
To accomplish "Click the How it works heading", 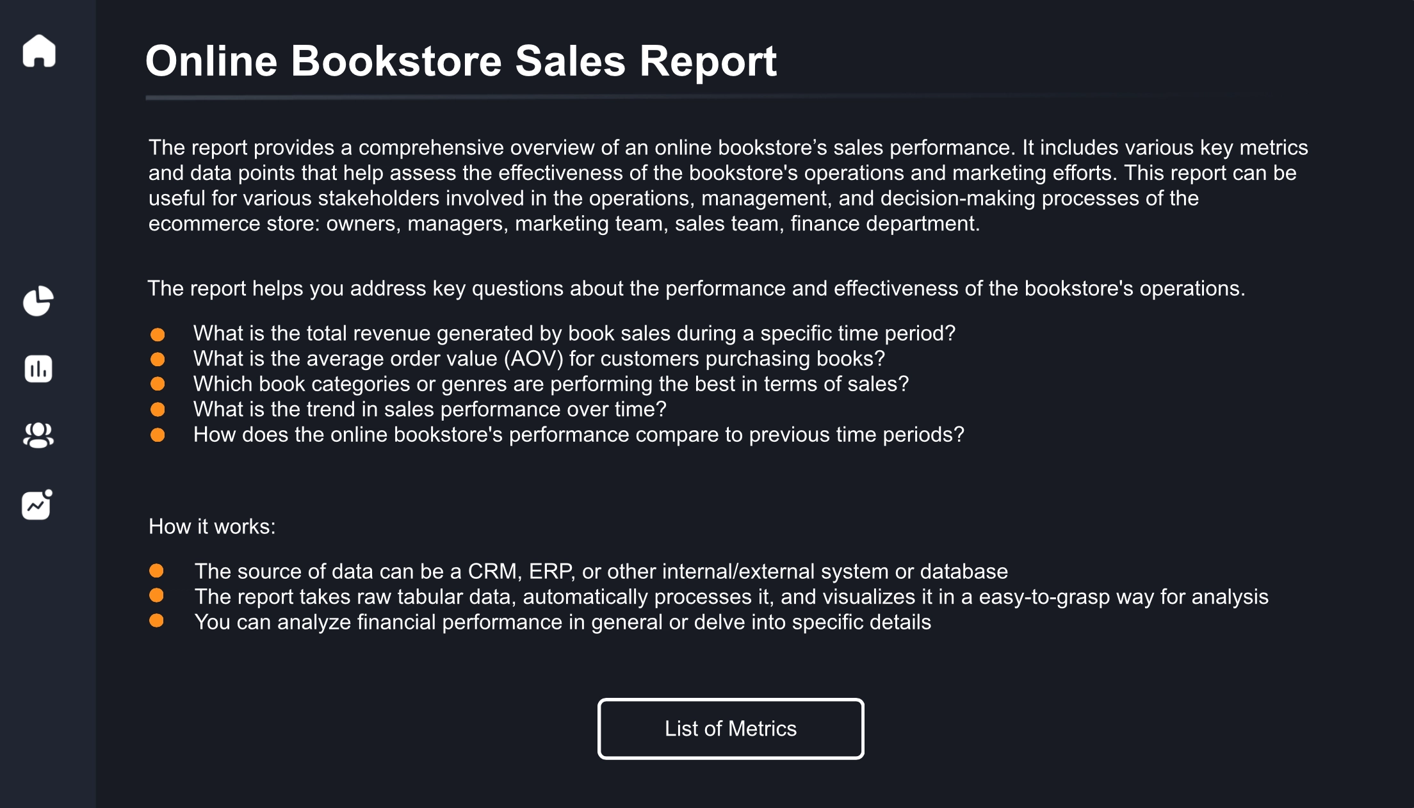I will point(212,527).
